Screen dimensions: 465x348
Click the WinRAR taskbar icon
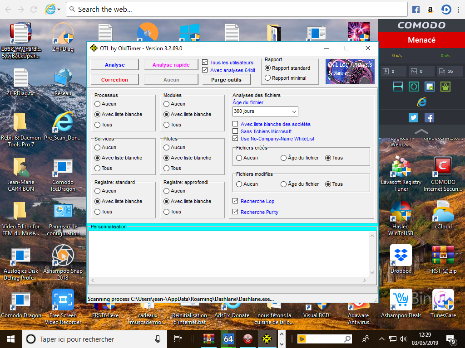[209, 339]
